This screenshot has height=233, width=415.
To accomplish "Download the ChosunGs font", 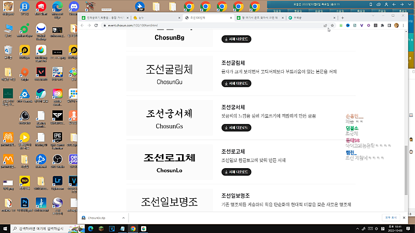I will click(x=237, y=128).
